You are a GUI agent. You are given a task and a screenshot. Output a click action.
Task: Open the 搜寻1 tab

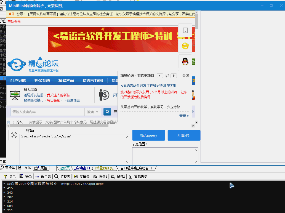pos(100,177)
